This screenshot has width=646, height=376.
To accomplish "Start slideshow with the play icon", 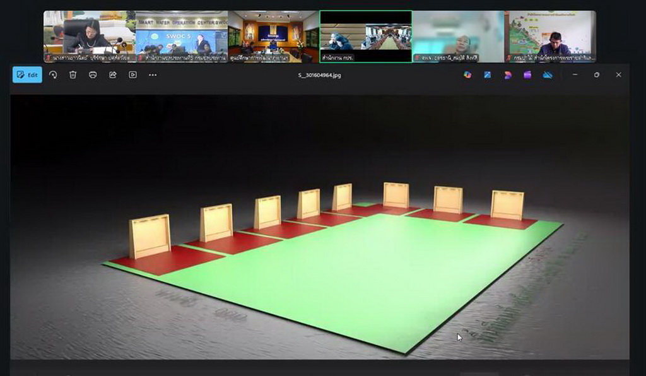I will tap(132, 74).
